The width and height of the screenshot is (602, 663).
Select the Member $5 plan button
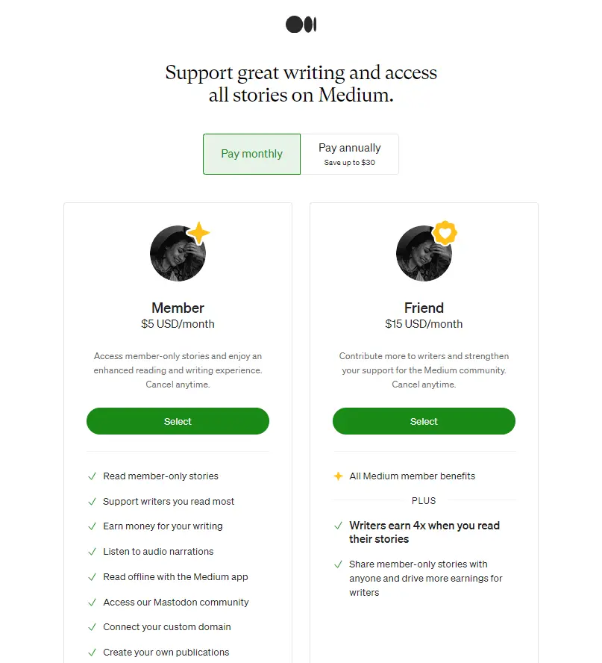click(178, 421)
